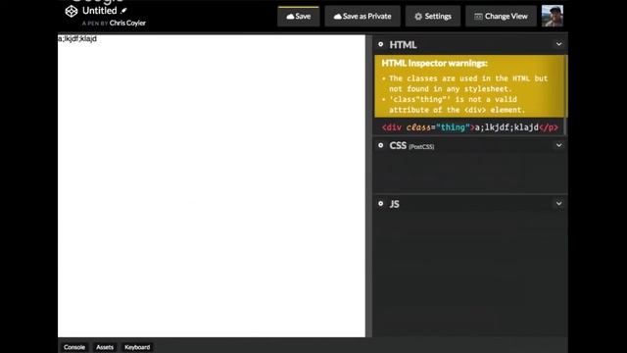627x353 pixels.
Task: Click preview text a;lkjdf;klajd
Action: click(77, 39)
